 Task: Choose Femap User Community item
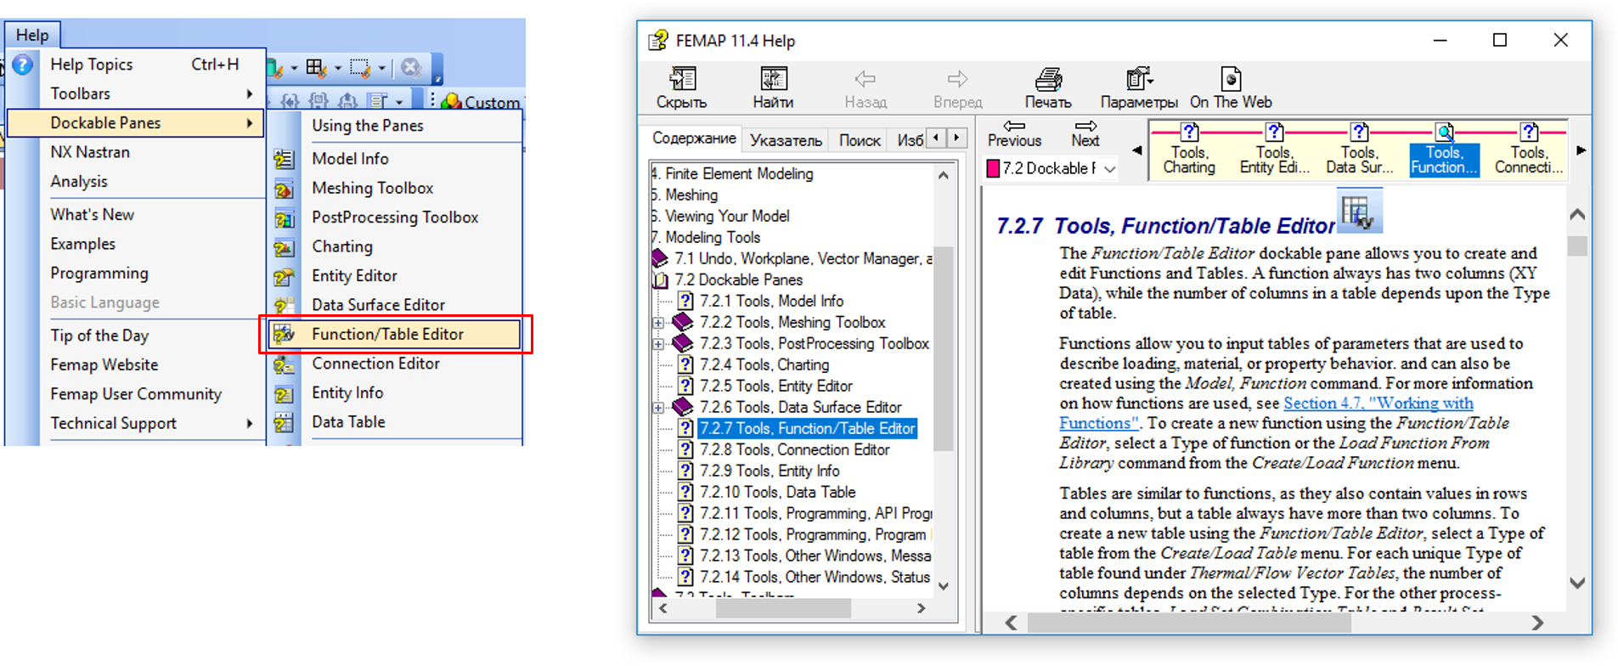pos(136,395)
